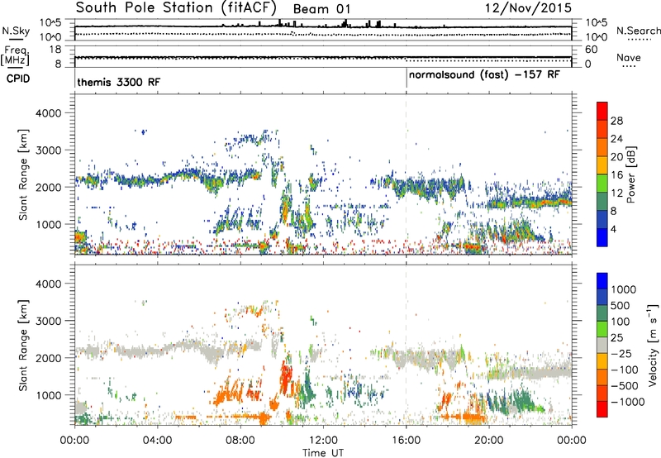Screen dimensions: 661x458
Task: Click the 'Slant Range [km]' label of power panel
Action: click(23, 174)
